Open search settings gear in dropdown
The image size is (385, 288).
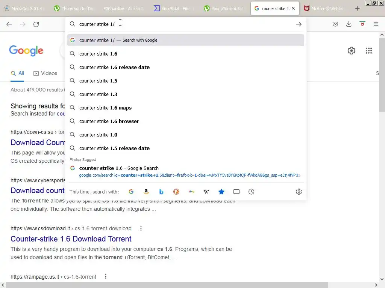click(299, 192)
